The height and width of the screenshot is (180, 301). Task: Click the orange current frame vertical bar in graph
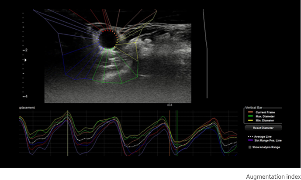tap(170, 133)
